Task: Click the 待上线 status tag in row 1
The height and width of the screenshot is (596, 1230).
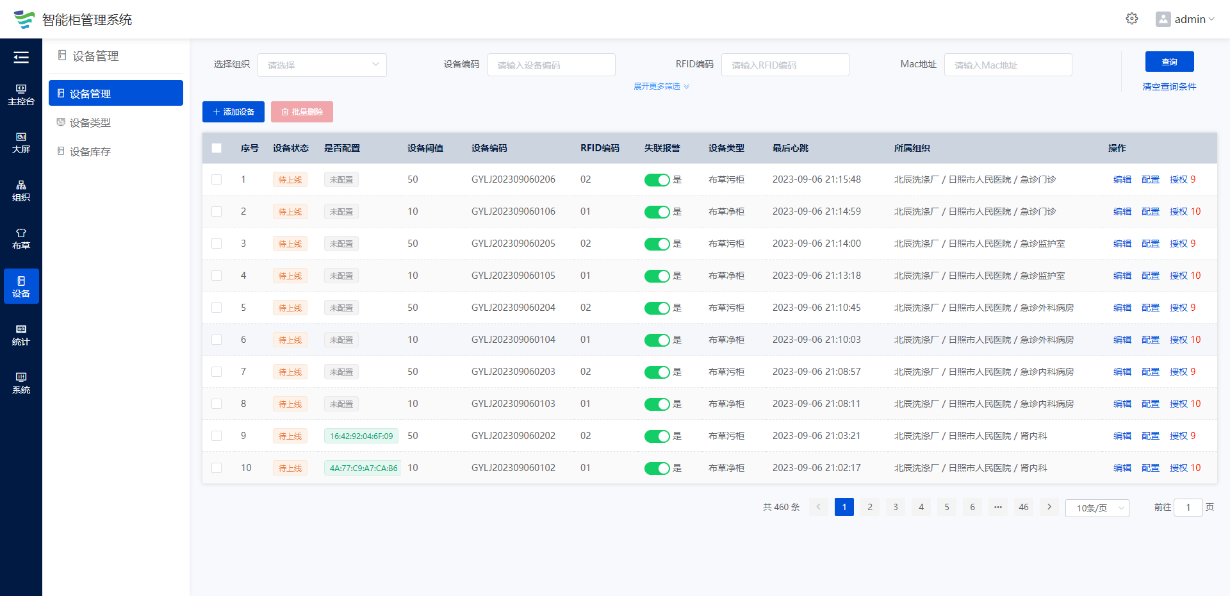Action: 290,179
